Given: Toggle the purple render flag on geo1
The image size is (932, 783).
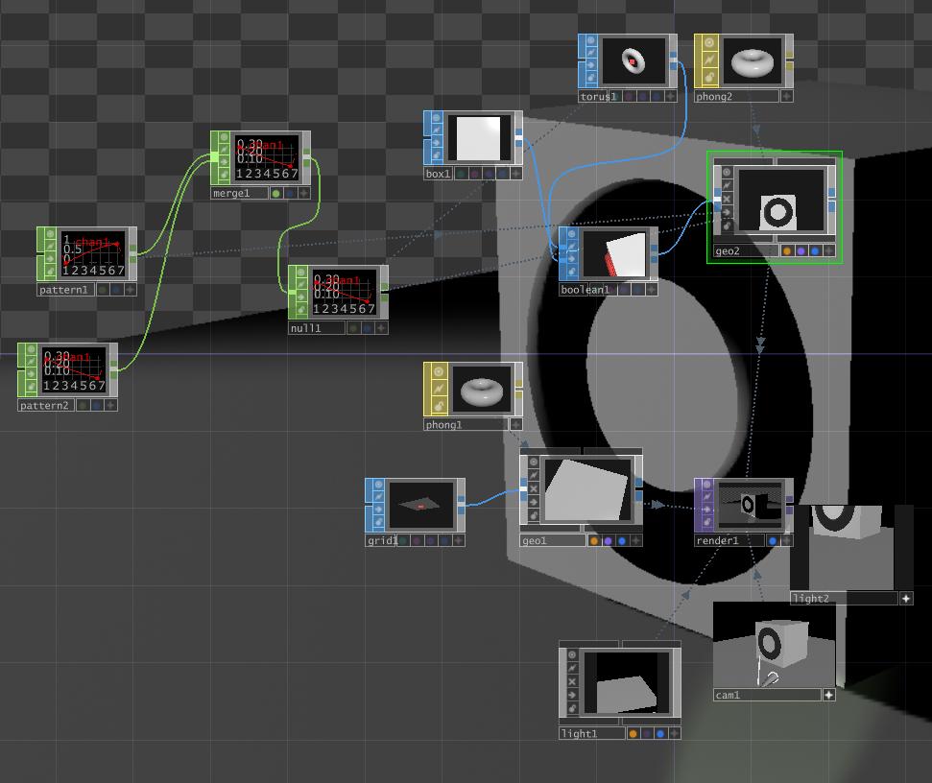Looking at the screenshot, I should [609, 540].
